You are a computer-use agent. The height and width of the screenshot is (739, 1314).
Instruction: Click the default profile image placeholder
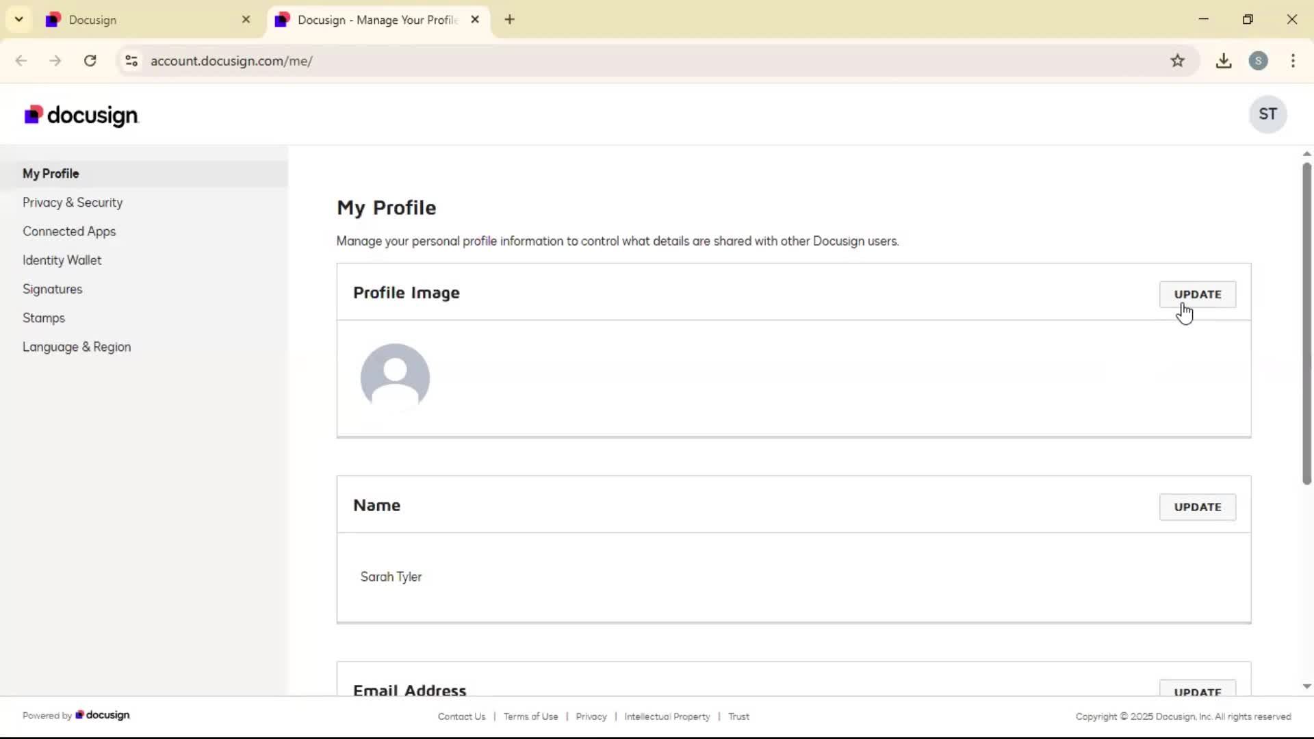[x=395, y=378]
